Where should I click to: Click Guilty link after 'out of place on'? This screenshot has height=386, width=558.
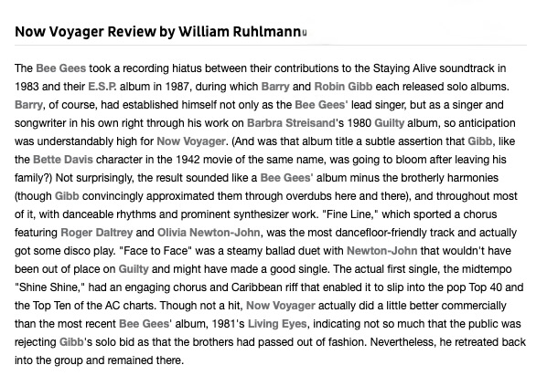pyautogui.click(x=134, y=269)
